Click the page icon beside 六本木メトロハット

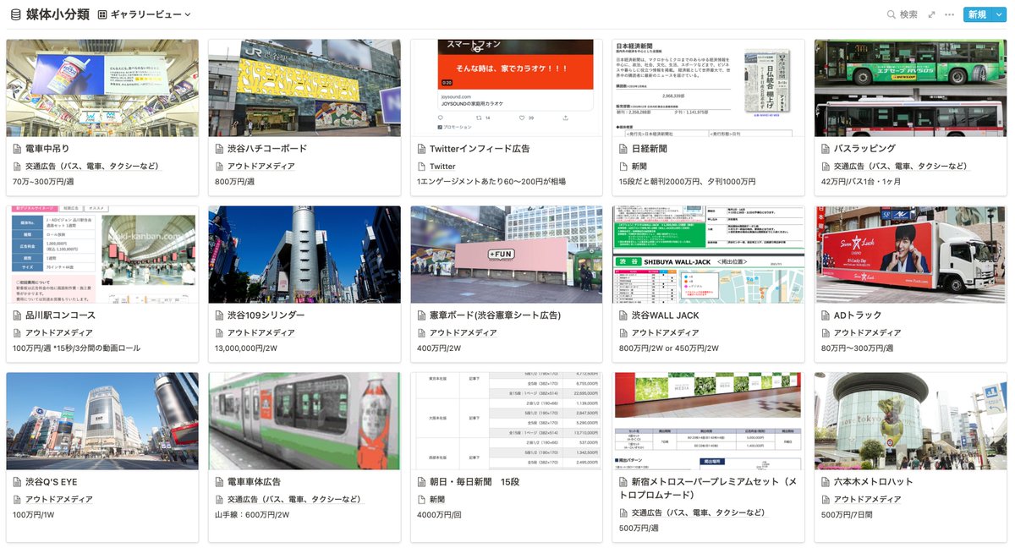(826, 482)
